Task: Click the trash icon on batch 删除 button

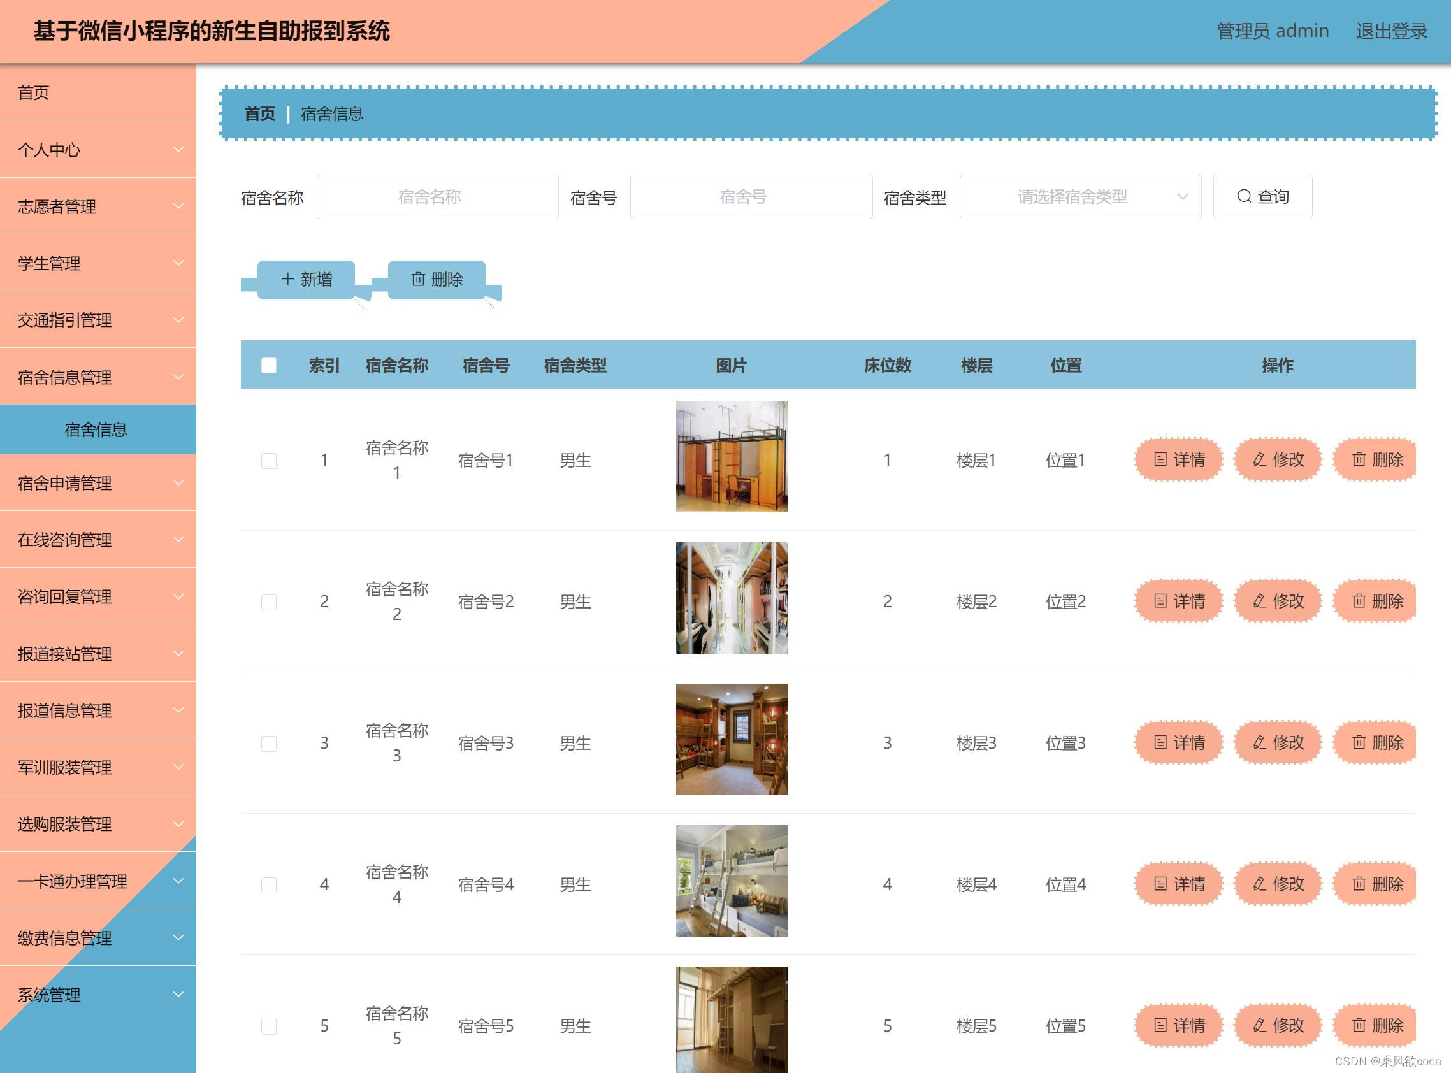Action: pos(419,280)
